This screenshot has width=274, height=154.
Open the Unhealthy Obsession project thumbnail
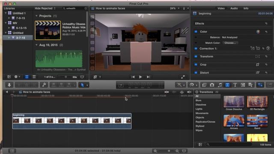point(48,30)
